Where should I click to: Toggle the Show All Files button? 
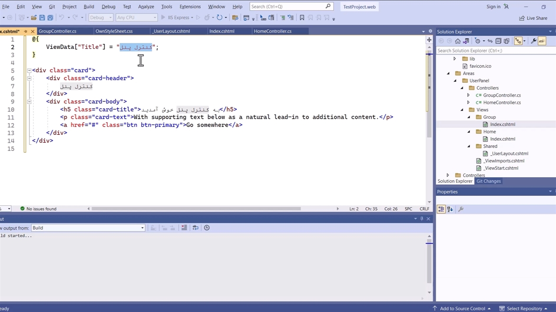506,41
